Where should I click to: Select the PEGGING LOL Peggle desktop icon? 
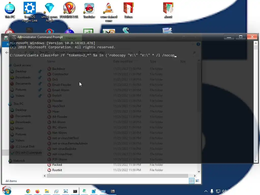[69, 10]
